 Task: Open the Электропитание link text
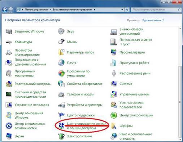(x=79, y=136)
